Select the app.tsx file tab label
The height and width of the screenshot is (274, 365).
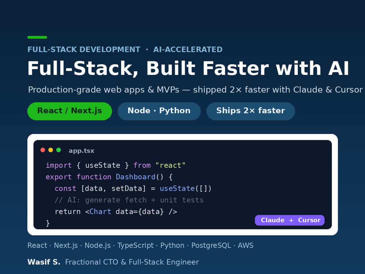(x=81, y=151)
